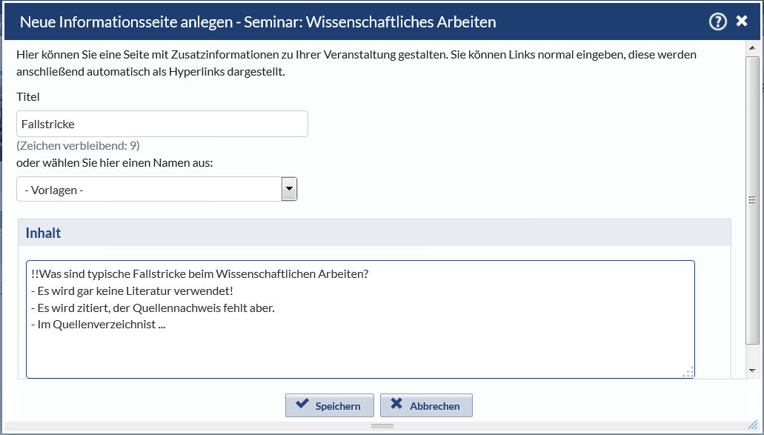Place cursor in the !!Was sind typische line
Screen dimensions: 764x435
[200, 274]
